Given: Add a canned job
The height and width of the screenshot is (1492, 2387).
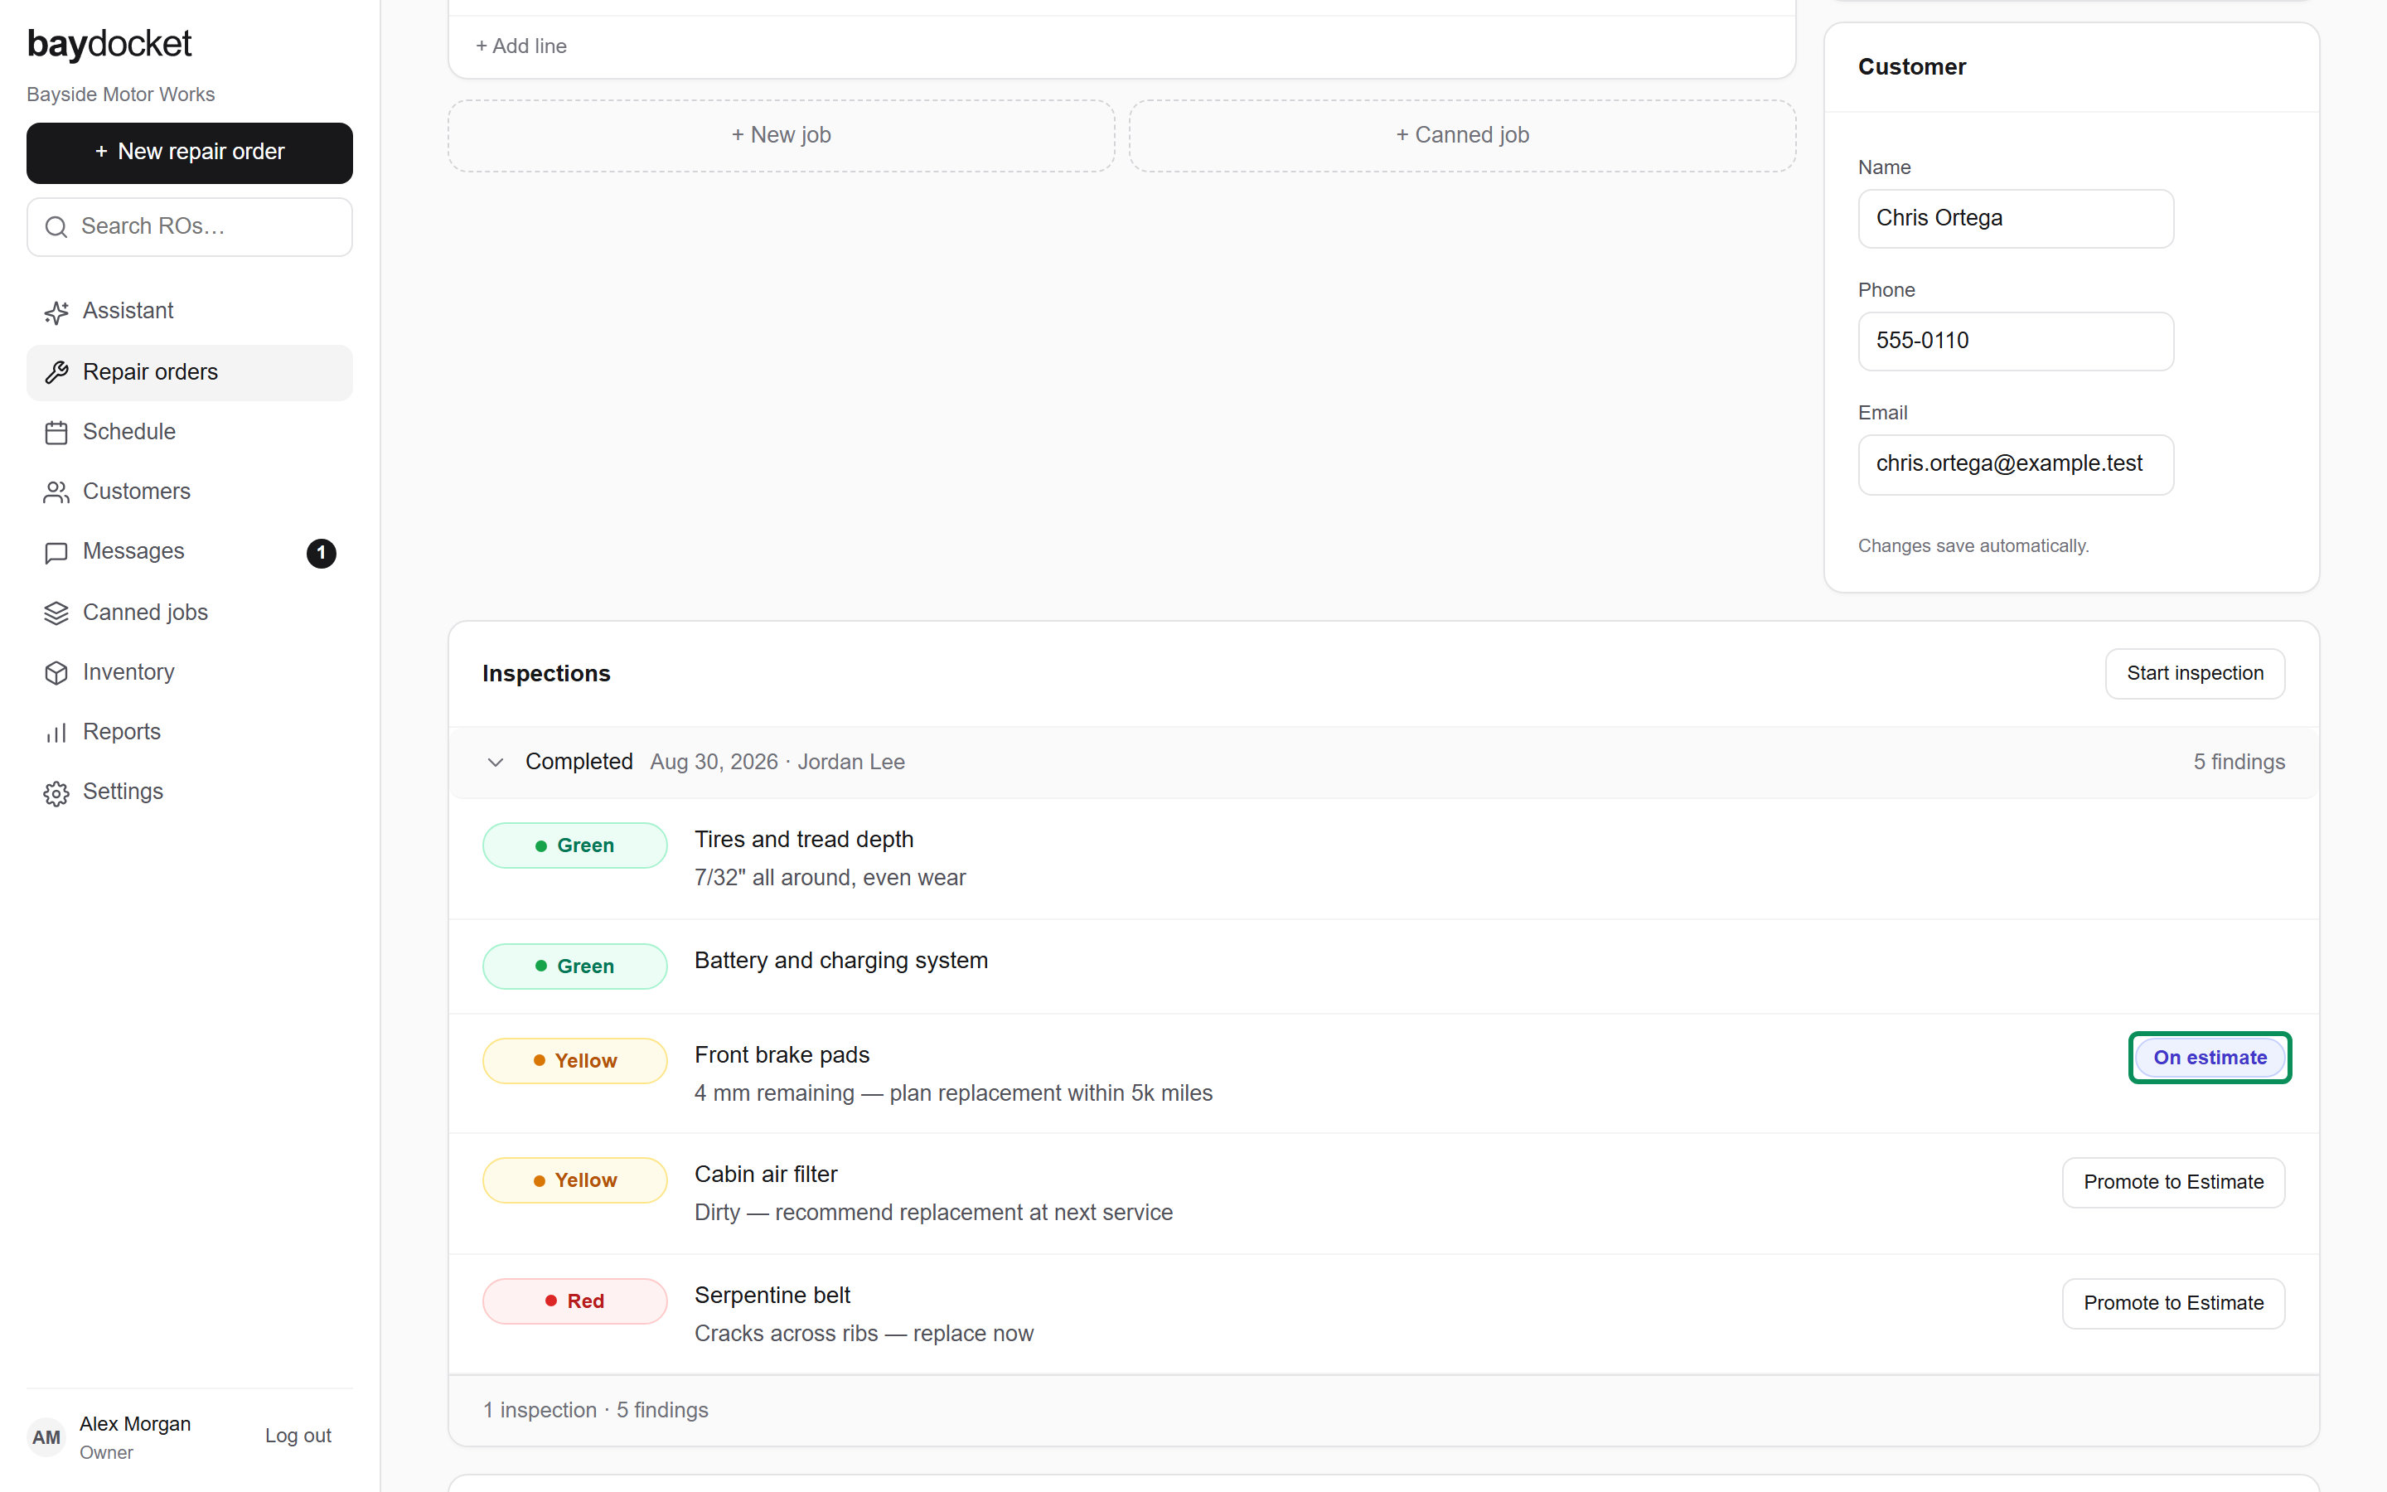Looking at the screenshot, I should tap(1462, 135).
